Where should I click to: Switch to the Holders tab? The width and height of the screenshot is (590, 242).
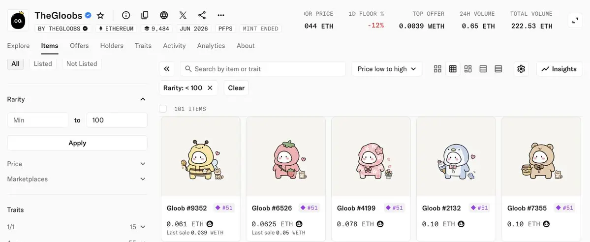112,46
